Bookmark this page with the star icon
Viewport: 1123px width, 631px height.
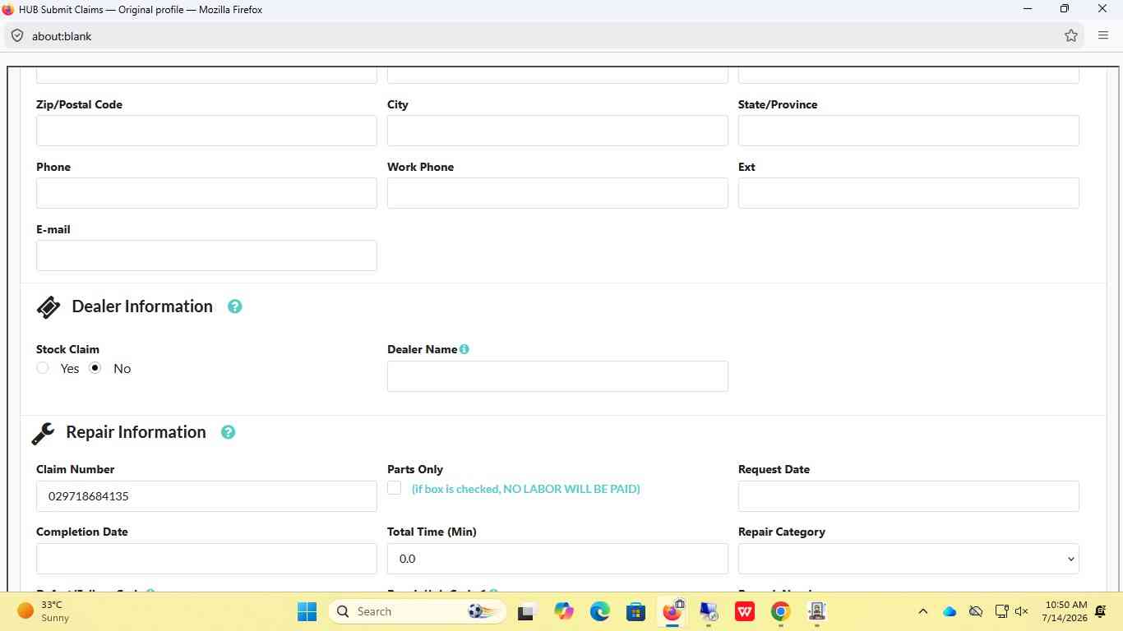[x=1070, y=35]
